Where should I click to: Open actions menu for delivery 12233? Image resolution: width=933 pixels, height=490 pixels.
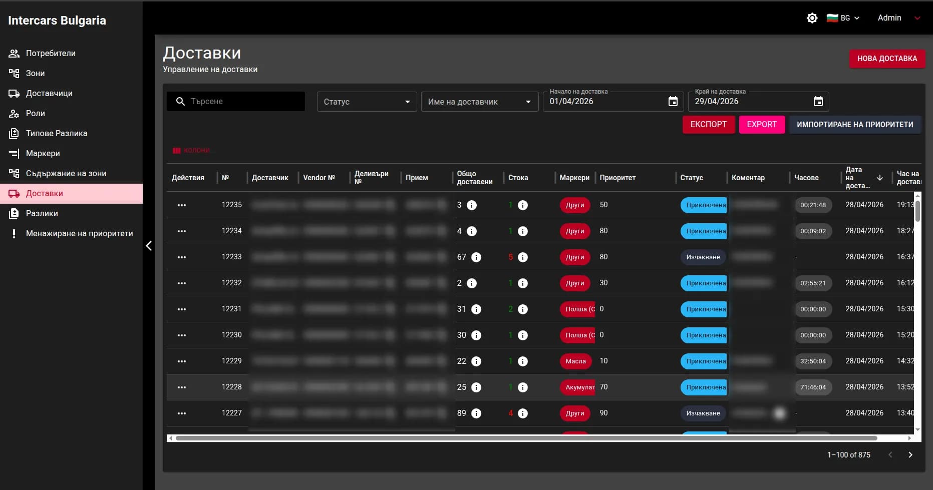point(182,257)
